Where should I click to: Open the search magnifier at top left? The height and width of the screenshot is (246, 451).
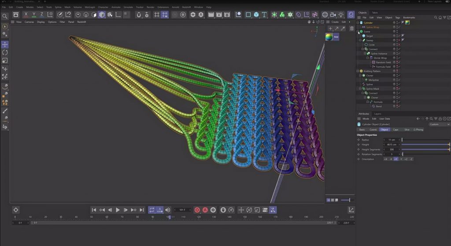point(5,16)
